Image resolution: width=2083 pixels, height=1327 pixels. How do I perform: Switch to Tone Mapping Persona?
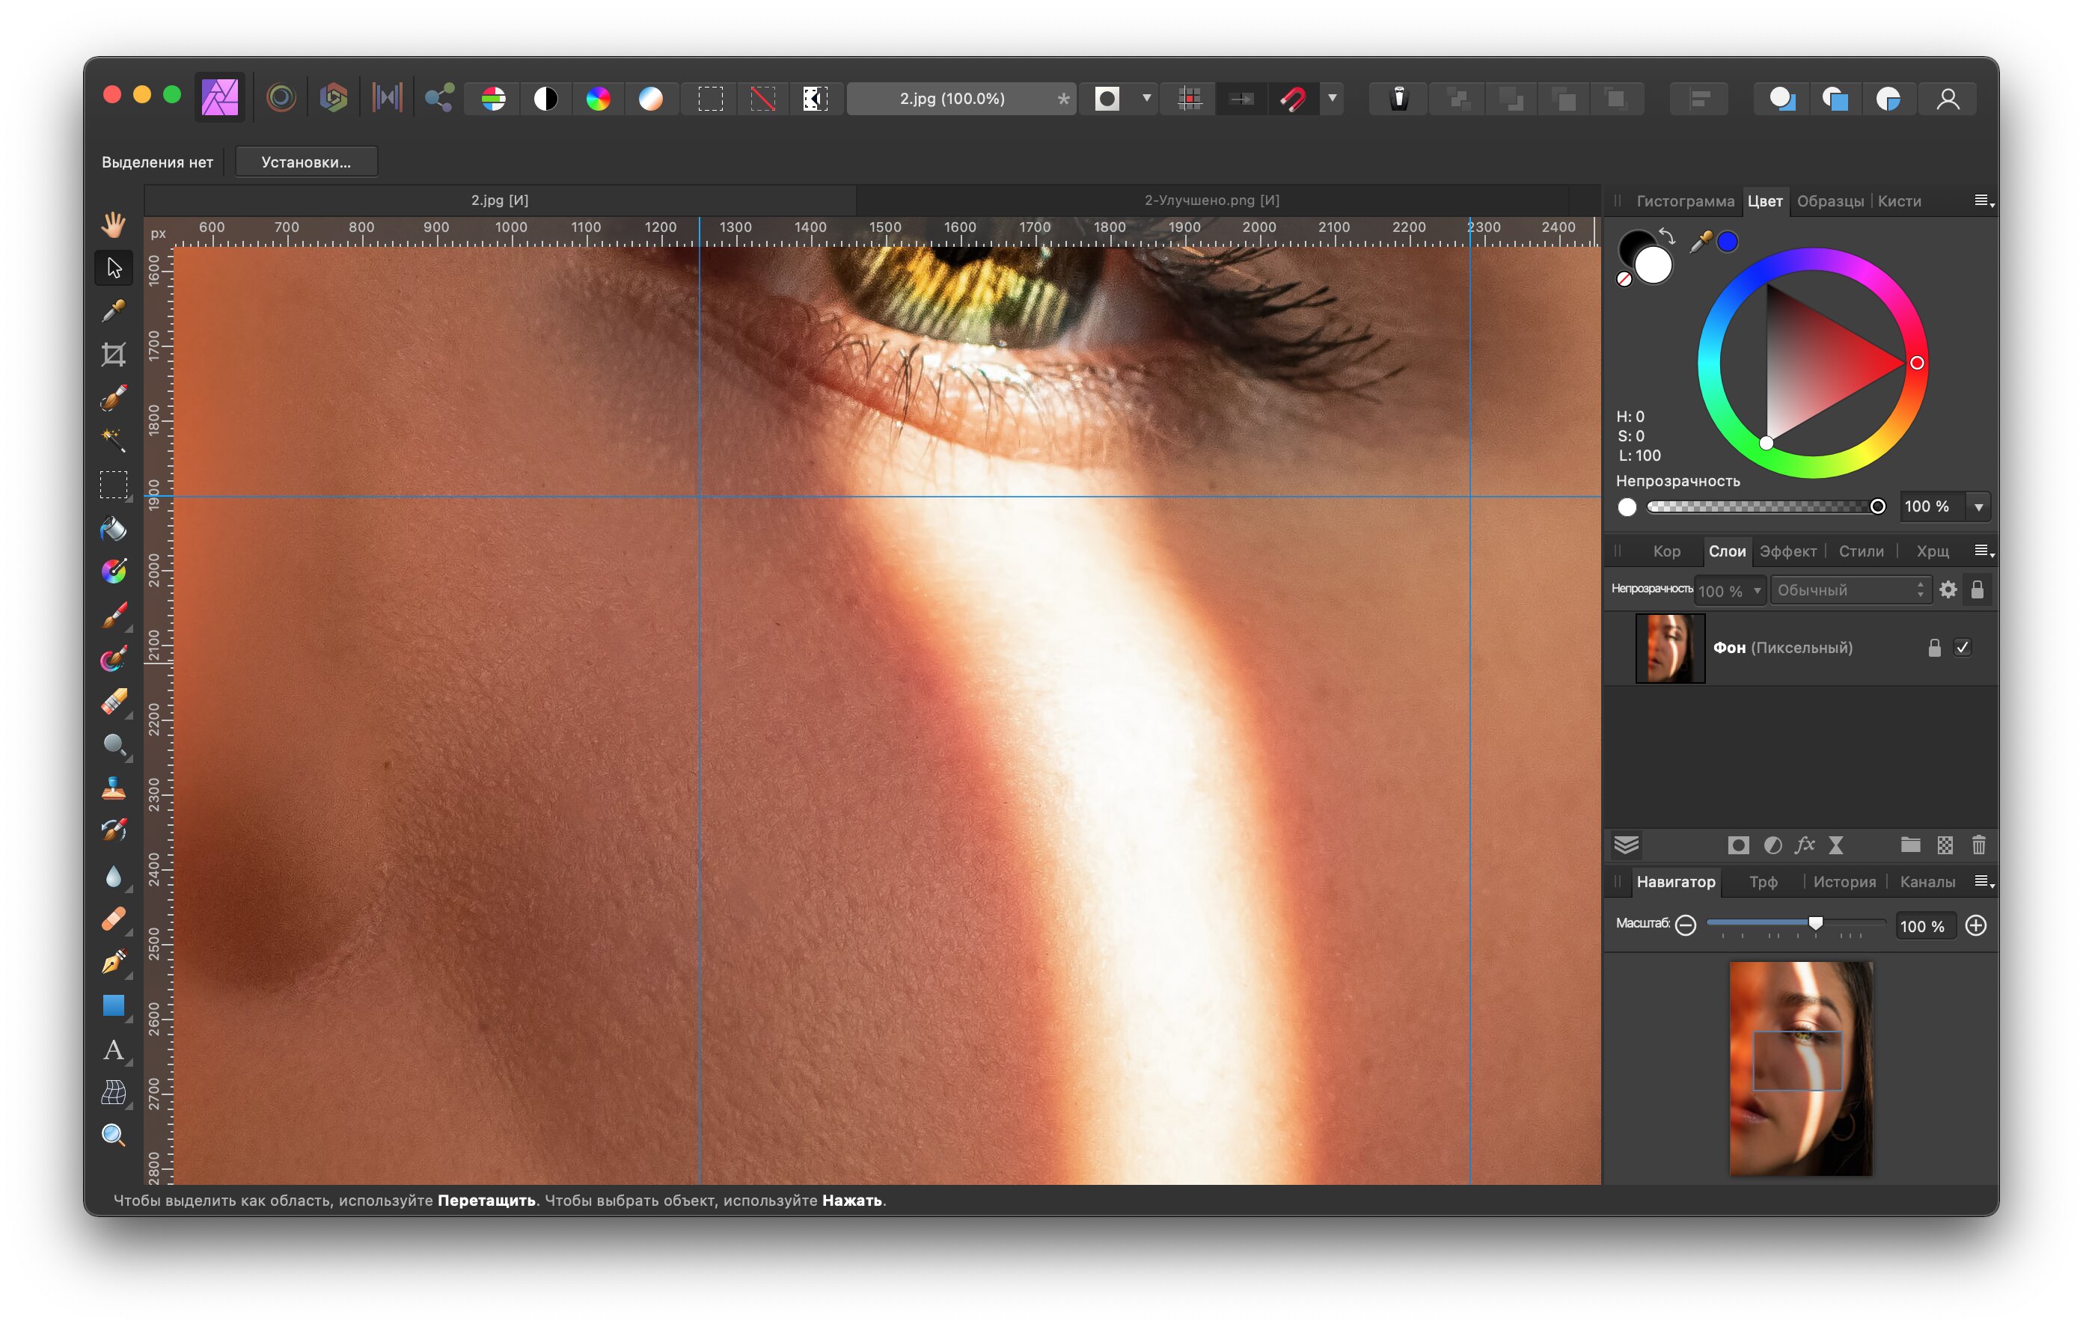point(387,98)
